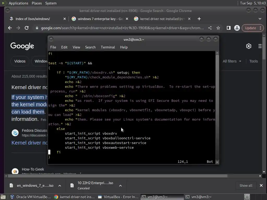Expand 10 22H2 Enterprise download options chevron
Screen dimensions: 267x200
tap(120, 185)
